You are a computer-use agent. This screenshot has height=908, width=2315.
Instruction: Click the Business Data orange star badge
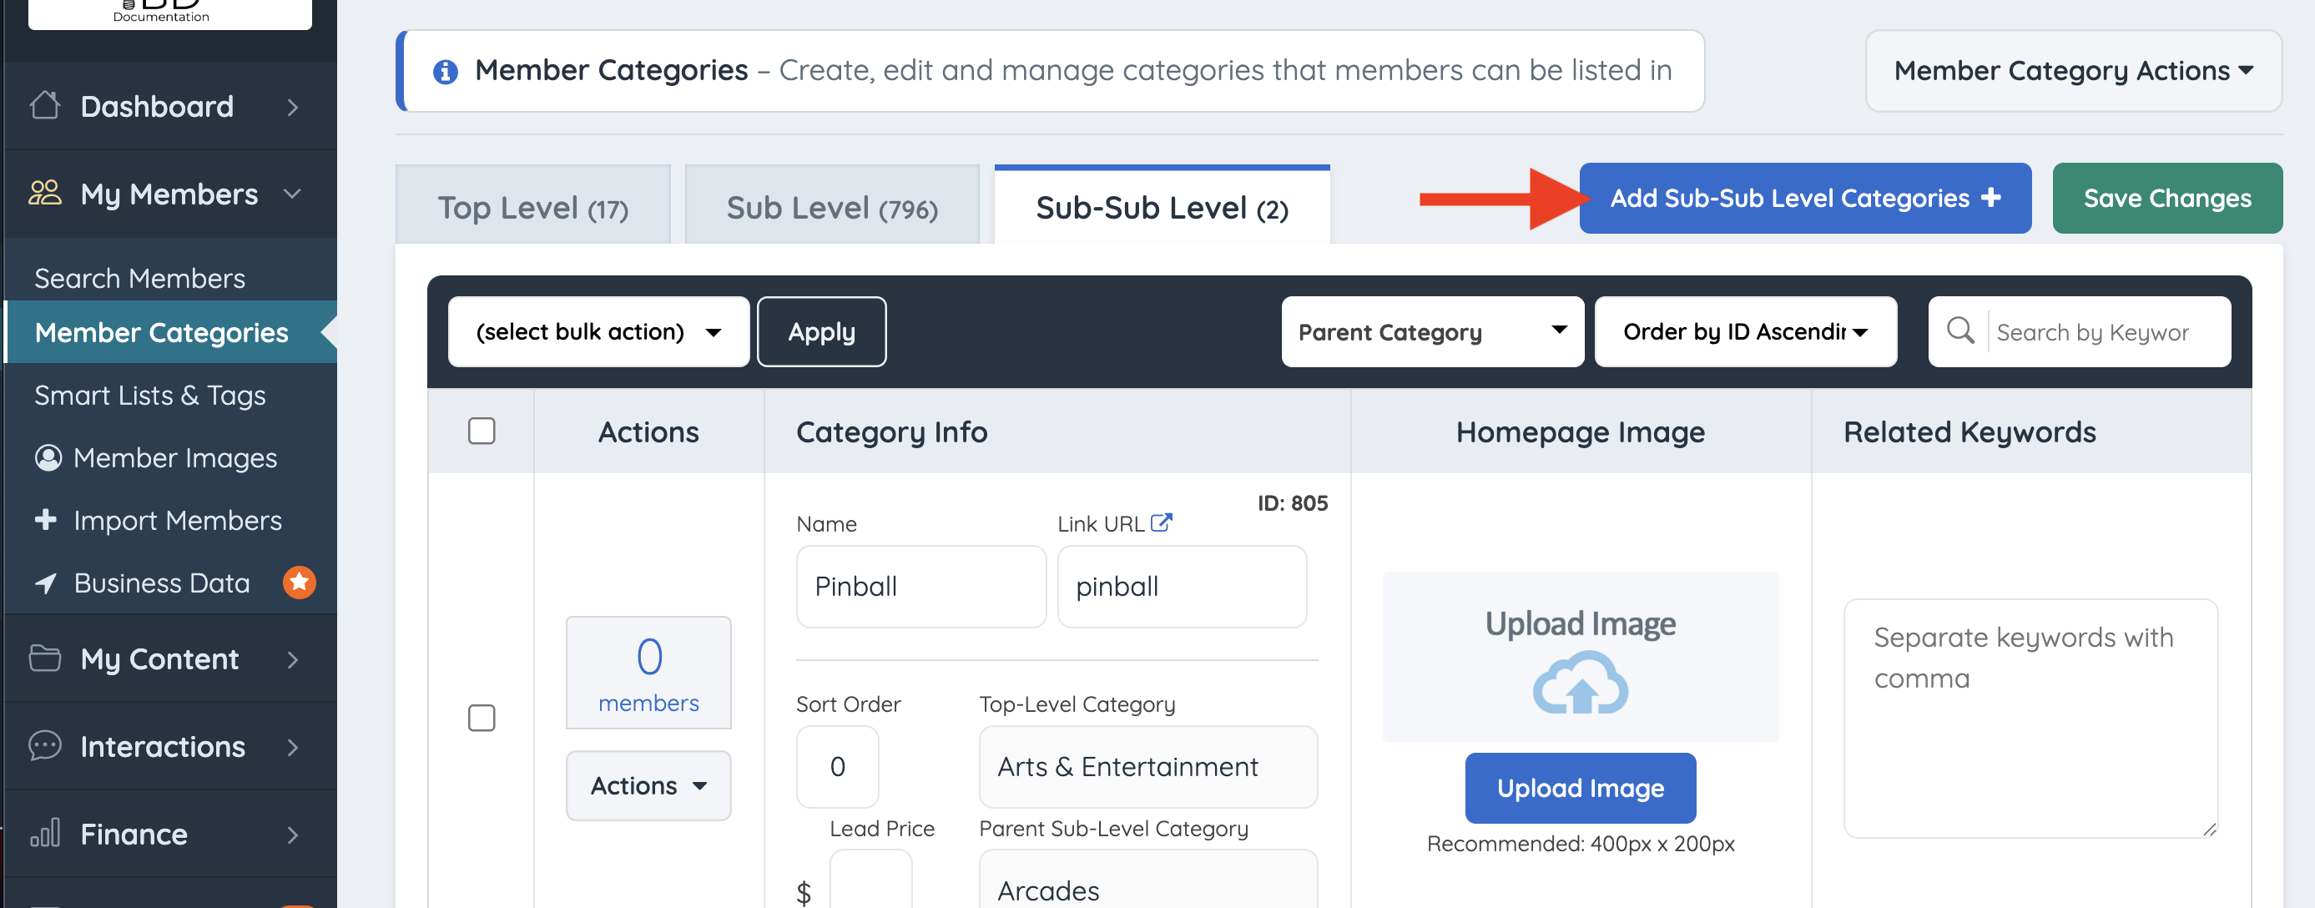300,583
